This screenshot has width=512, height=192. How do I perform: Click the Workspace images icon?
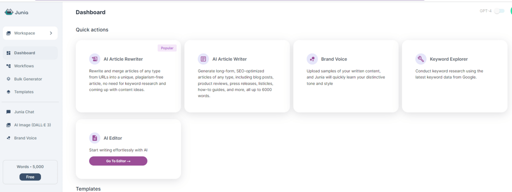(x=8, y=33)
